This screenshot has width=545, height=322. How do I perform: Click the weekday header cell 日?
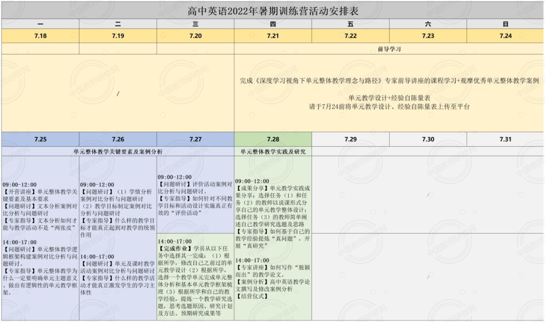tap(505, 24)
